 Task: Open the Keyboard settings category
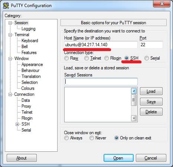(x=30, y=41)
